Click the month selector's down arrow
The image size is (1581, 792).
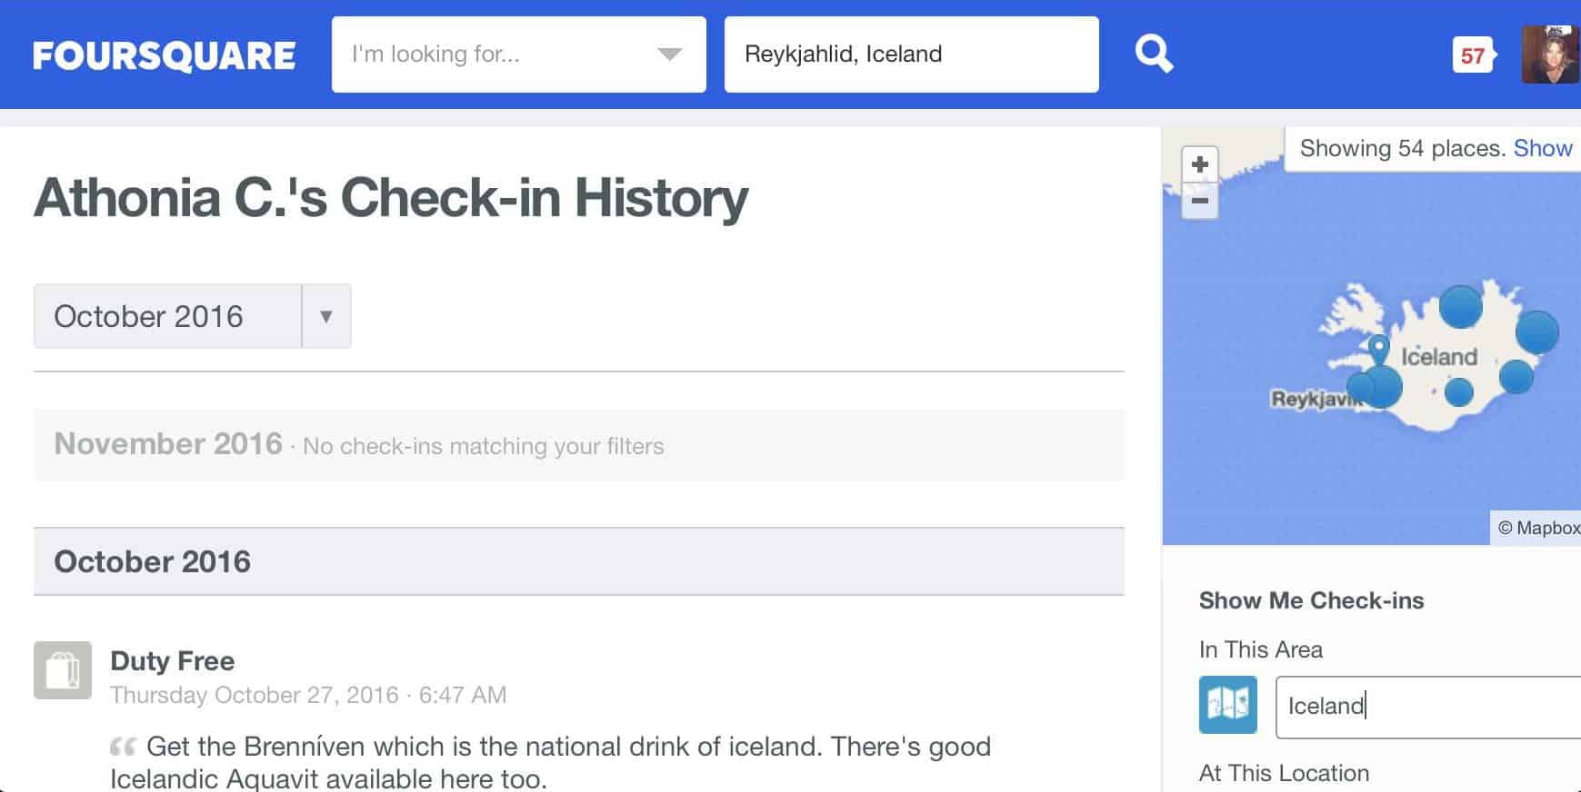326,316
